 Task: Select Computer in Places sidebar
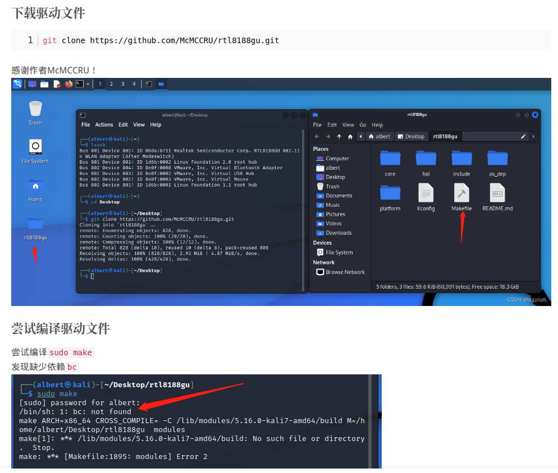pos(333,159)
